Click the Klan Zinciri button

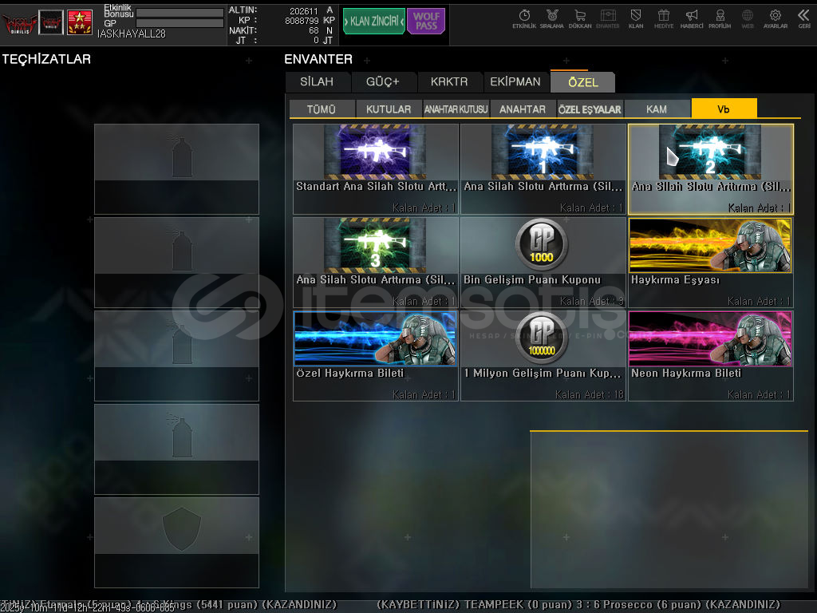373,22
